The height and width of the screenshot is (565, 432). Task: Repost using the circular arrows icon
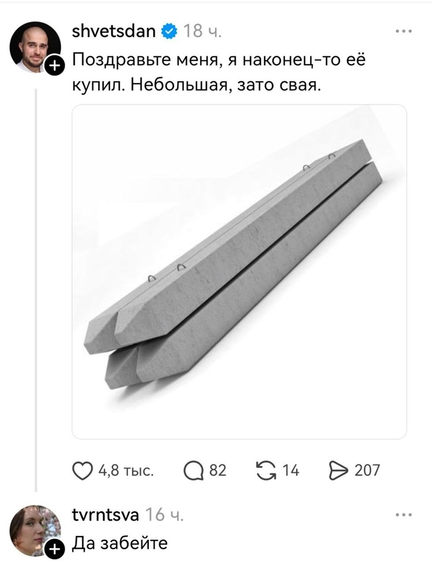click(x=267, y=471)
